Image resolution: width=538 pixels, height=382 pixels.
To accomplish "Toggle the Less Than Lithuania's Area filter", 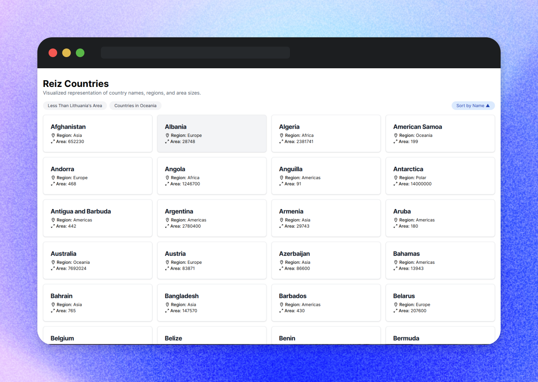I will tap(75, 106).
